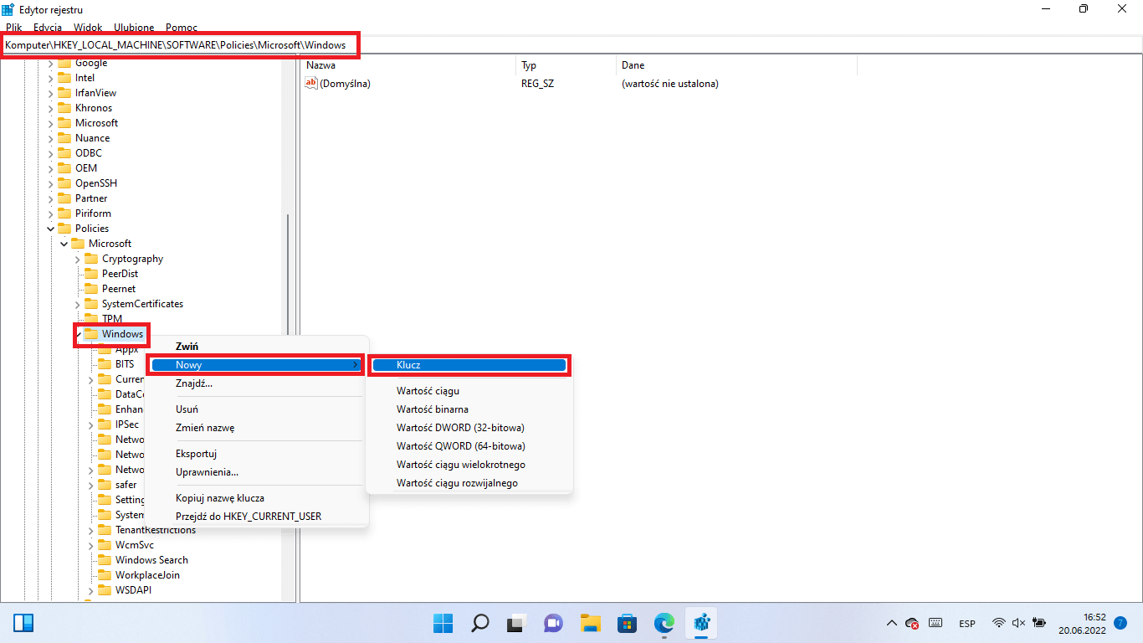Open the Widok menu
This screenshot has width=1143, height=643.
(x=88, y=28)
